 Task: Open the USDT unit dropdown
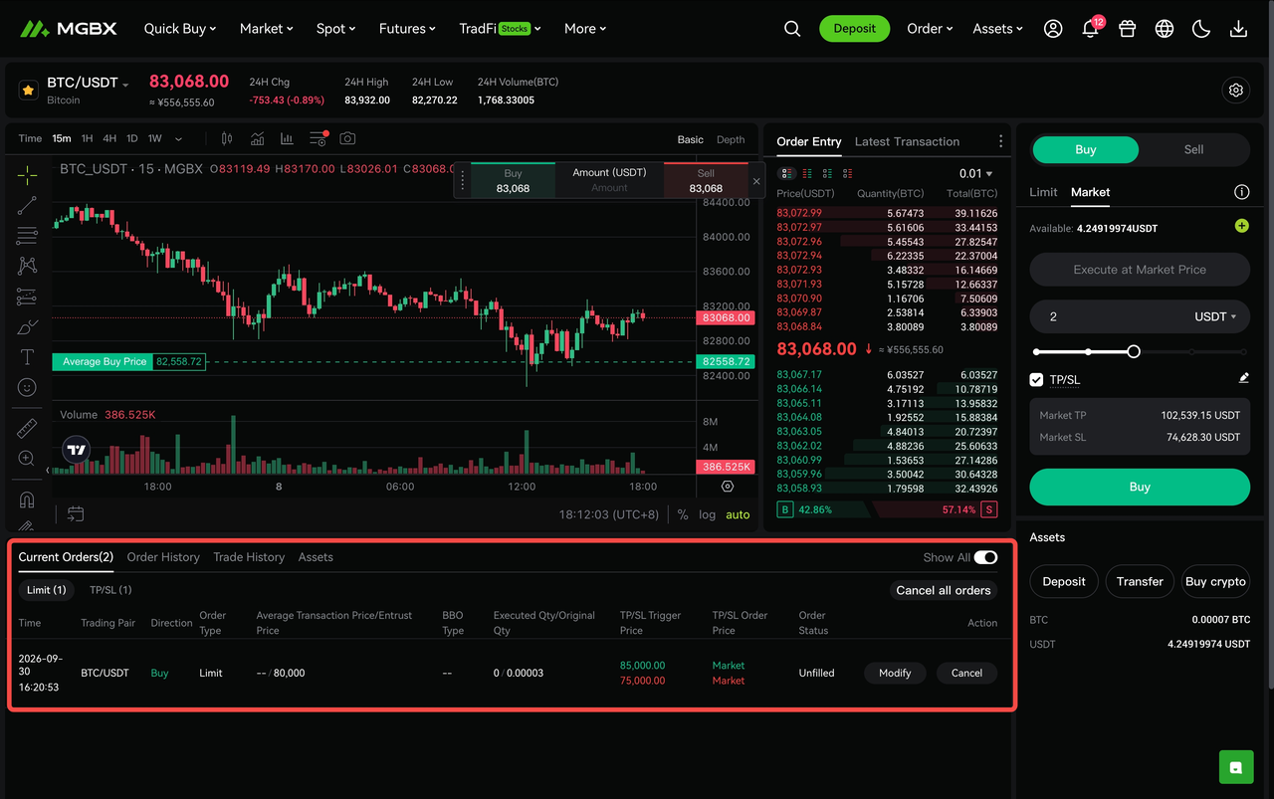tap(1215, 316)
